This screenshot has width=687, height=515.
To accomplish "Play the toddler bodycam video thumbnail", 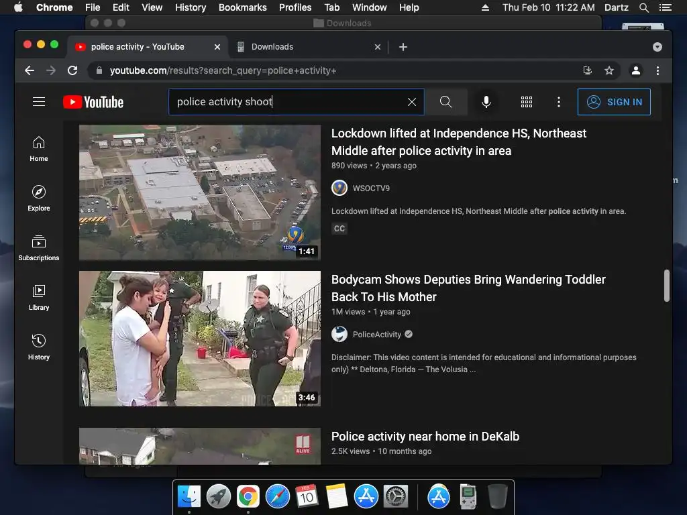I will [200, 339].
